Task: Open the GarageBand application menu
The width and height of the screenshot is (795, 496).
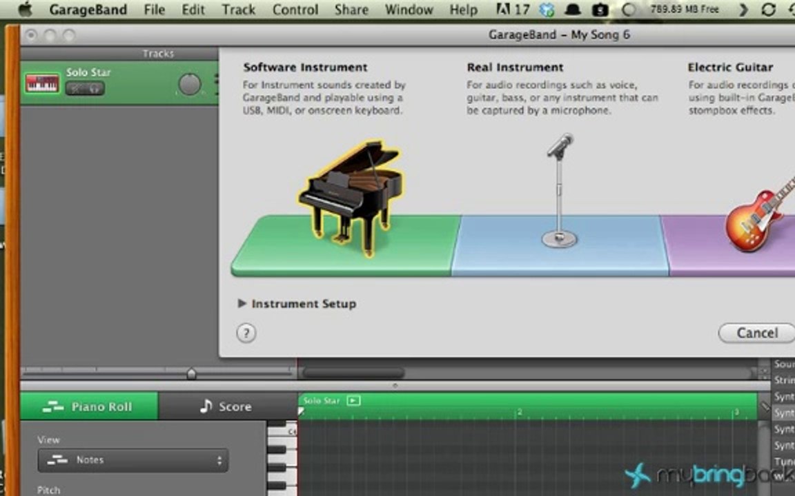Action: point(88,10)
